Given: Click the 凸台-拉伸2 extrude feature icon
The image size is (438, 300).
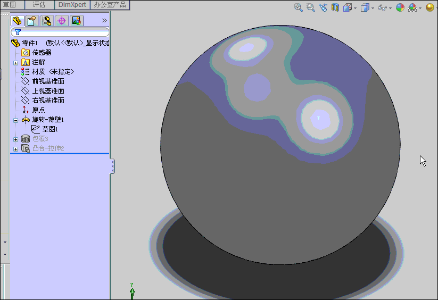Looking at the screenshot, I should pyautogui.click(x=26, y=148).
